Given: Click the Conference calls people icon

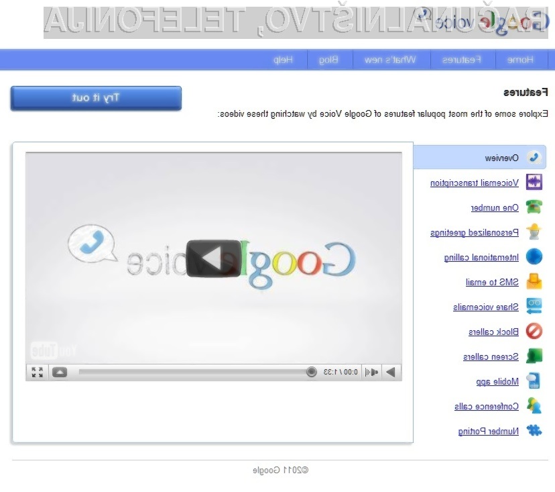Looking at the screenshot, I should (534, 405).
